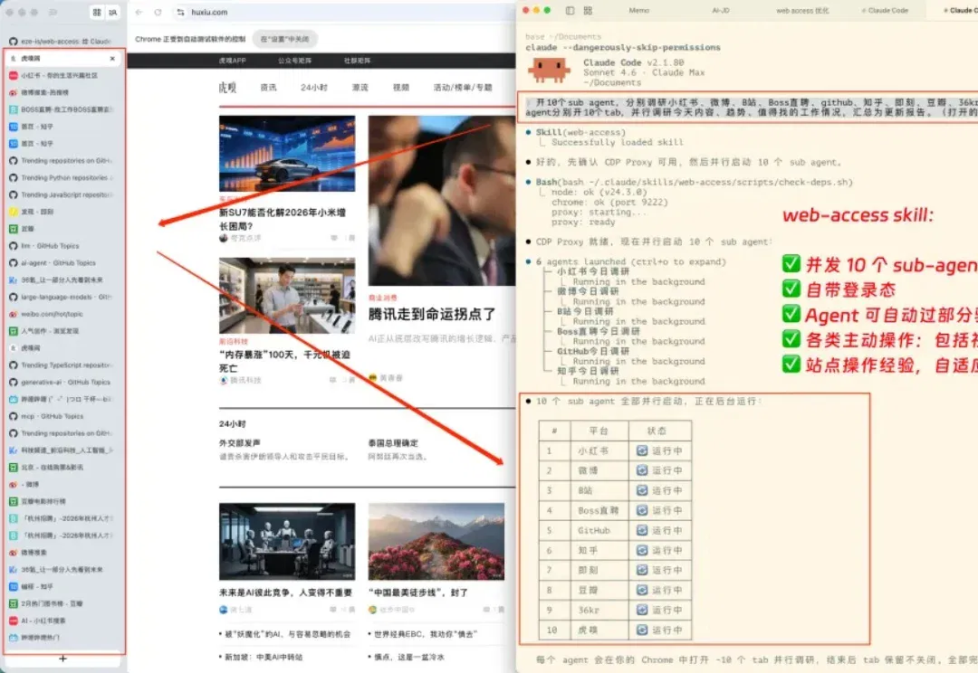Image resolution: width=978 pixels, height=673 pixels.
Task: Open the large-language-models GitHub tab
Action: (x=61, y=298)
